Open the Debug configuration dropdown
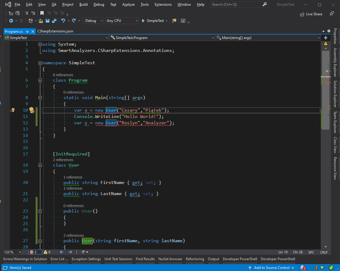Image resolution: width=340 pixels, height=271 pixels. [x=94, y=21]
